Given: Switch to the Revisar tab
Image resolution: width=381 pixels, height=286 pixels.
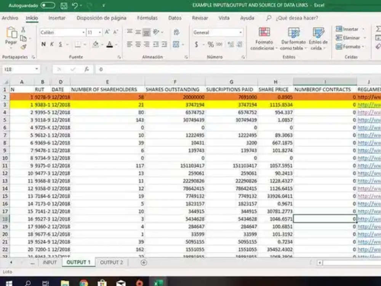Looking at the screenshot, I should [200, 18].
